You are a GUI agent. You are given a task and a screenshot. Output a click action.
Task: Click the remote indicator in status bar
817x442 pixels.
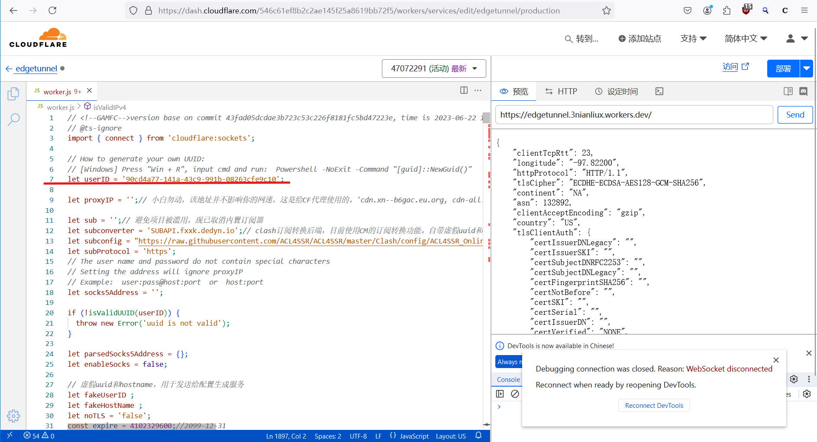[x=10, y=436]
